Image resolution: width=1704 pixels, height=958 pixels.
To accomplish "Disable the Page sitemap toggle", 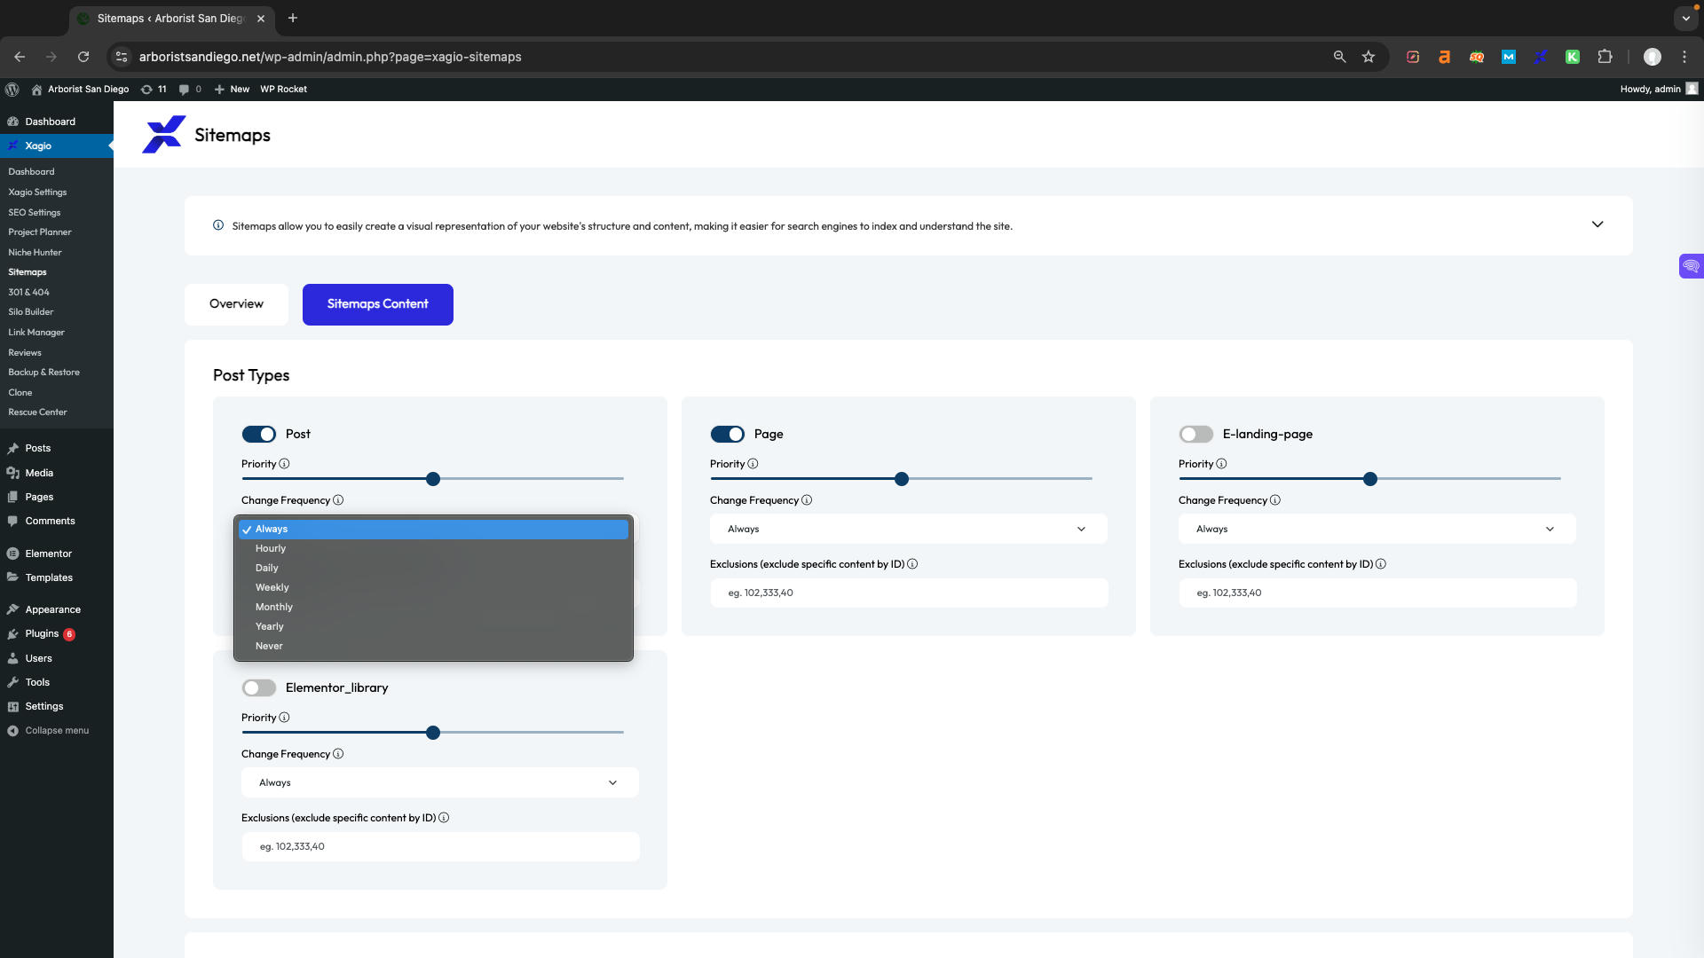I will [x=728, y=434].
